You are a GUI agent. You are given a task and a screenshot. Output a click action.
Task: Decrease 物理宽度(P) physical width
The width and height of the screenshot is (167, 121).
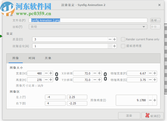click(x=150, y=73)
